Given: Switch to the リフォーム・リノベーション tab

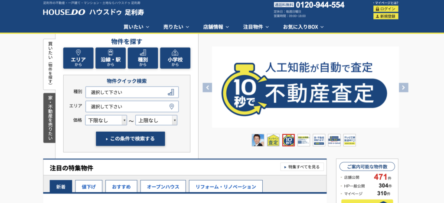Looking at the screenshot, I should [x=225, y=187].
